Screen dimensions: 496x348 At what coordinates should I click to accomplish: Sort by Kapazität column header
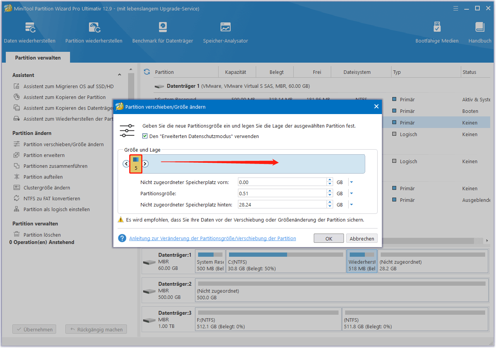235,72
